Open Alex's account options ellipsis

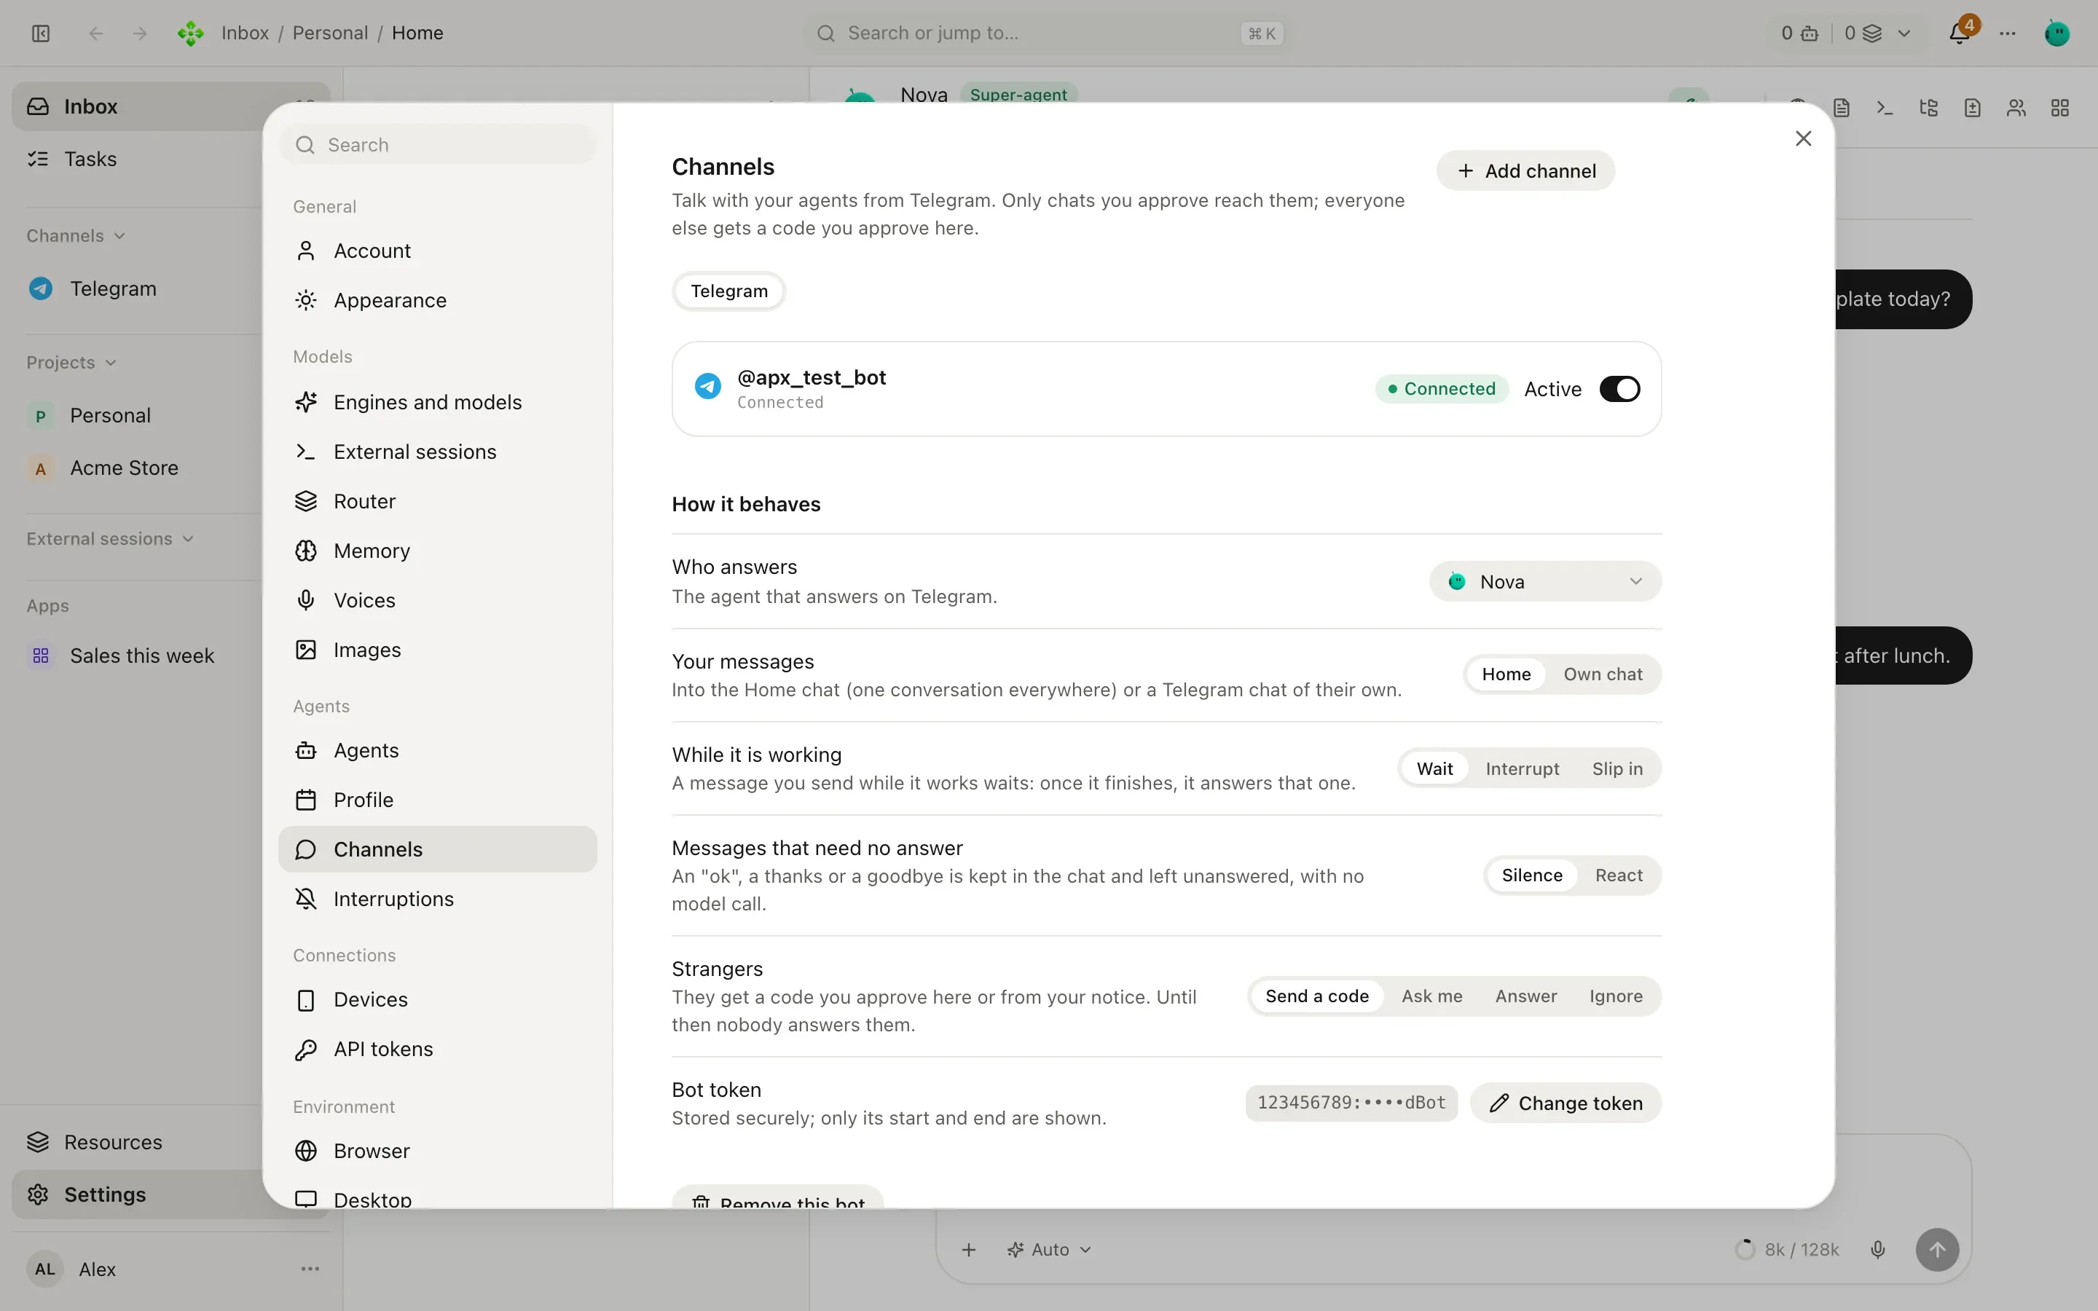tap(310, 1269)
